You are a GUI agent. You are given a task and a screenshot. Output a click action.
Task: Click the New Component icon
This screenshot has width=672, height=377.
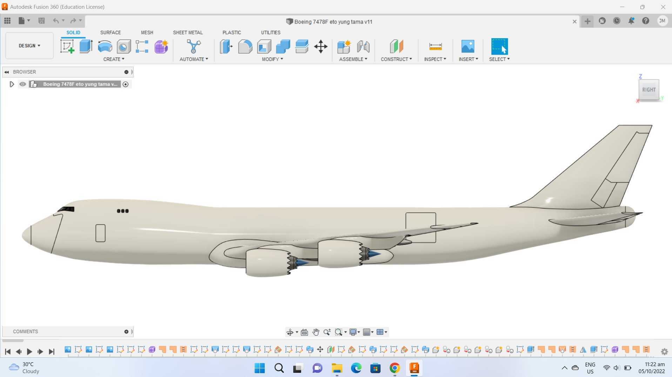pyautogui.click(x=344, y=46)
